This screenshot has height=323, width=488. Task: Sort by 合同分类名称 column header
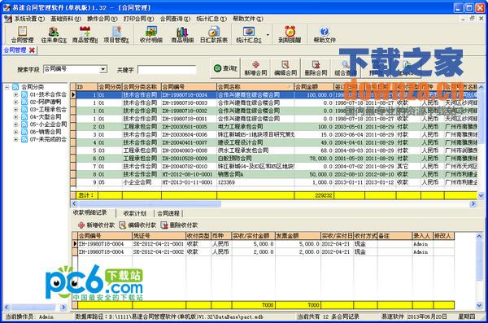point(142,86)
